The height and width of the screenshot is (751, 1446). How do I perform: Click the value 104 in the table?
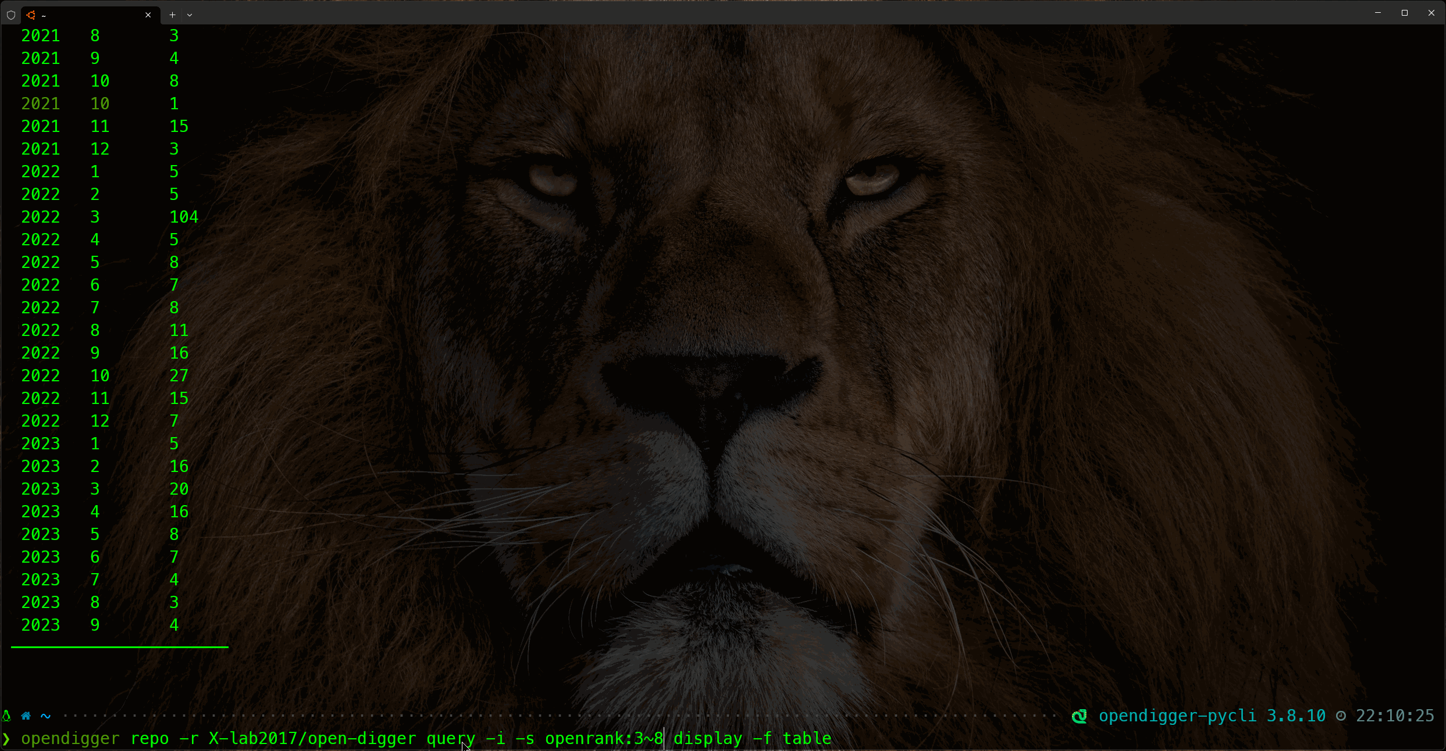coord(184,217)
